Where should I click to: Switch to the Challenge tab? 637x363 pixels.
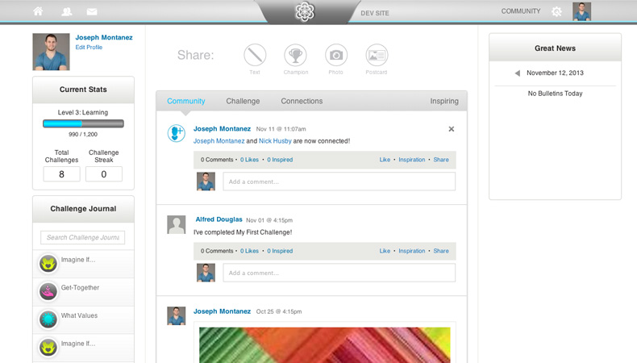point(243,101)
